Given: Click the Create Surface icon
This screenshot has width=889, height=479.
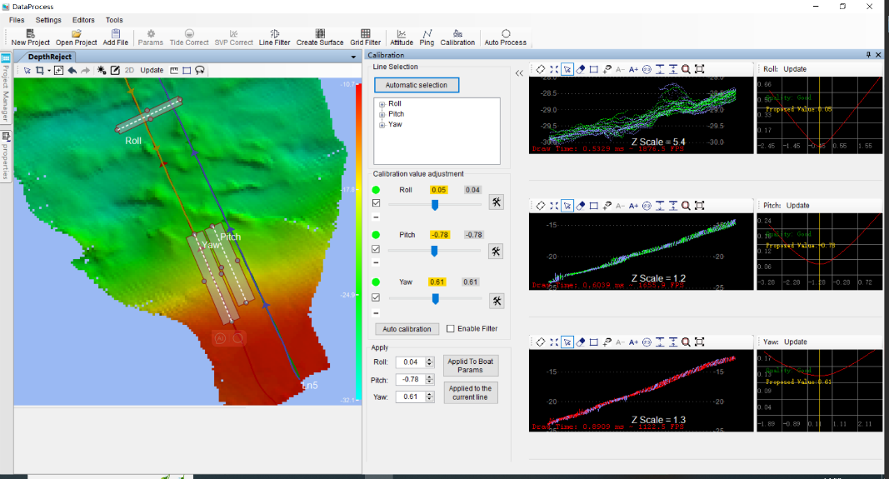Looking at the screenshot, I should click(320, 33).
